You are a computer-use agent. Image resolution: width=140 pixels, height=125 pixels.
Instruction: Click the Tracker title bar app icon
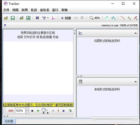click(6, 3)
